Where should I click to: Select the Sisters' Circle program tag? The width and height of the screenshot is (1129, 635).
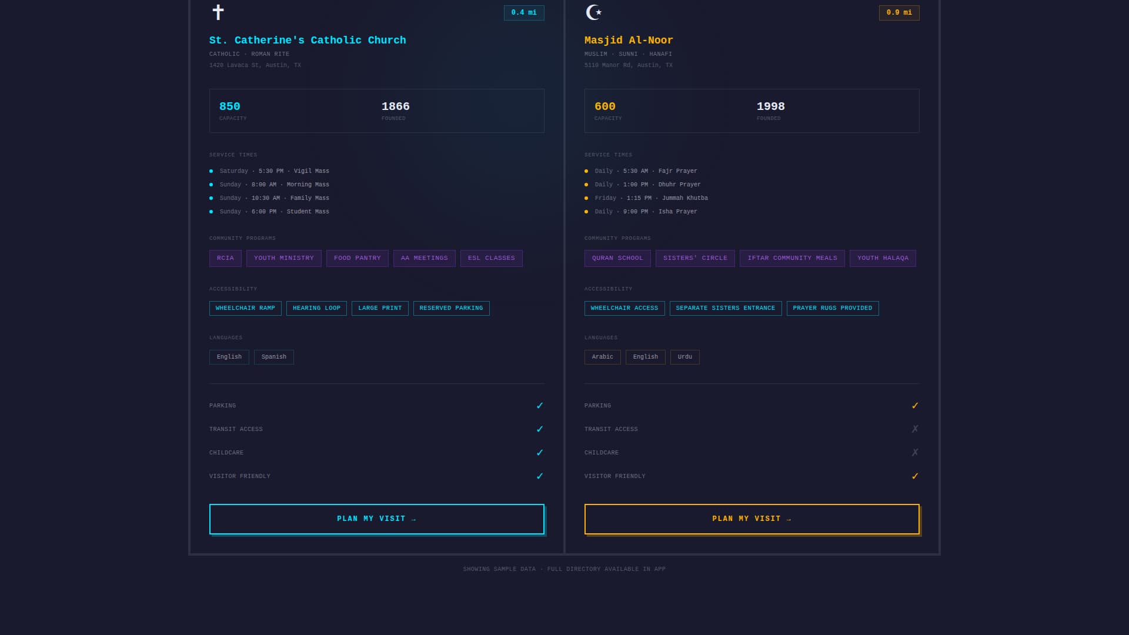pos(695,258)
